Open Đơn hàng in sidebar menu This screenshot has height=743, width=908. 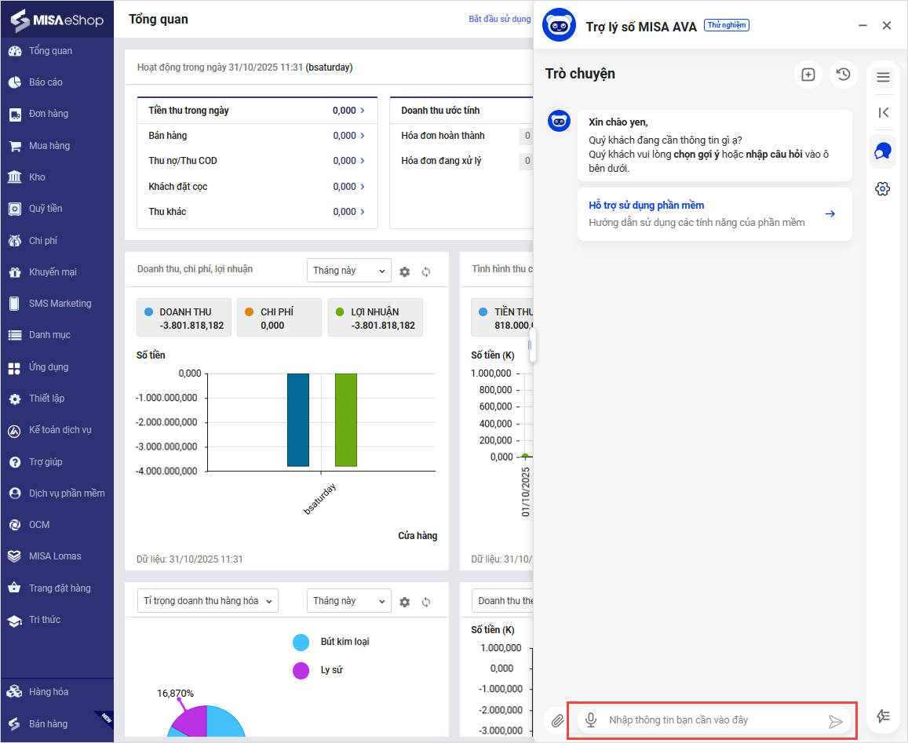tap(49, 114)
